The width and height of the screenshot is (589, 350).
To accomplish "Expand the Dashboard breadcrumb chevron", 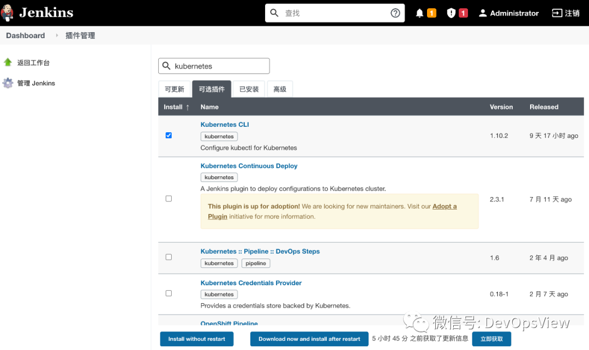I will tap(57, 35).
